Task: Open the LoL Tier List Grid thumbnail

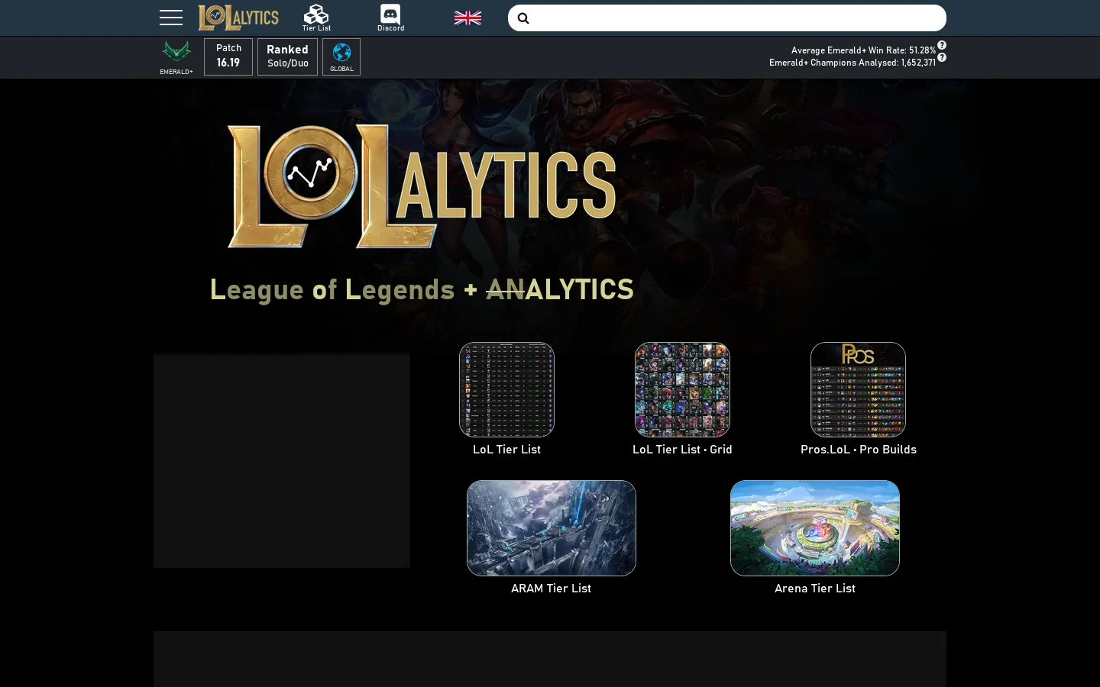Action: (682, 389)
